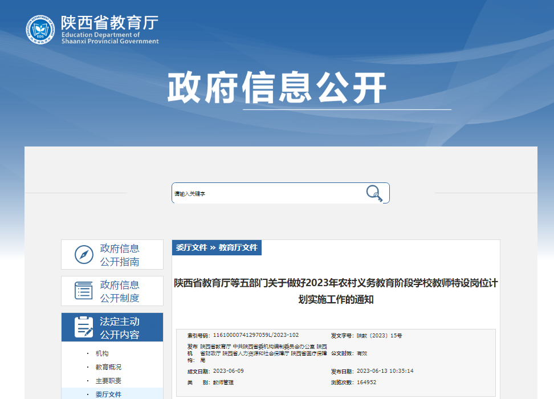Open 教育概况 in the sidebar list
The height and width of the screenshot is (399, 554).
click(108, 368)
